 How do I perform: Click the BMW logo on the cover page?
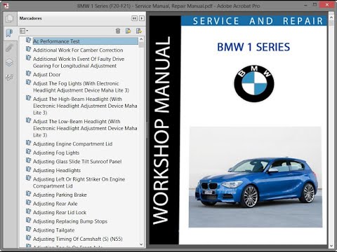pyautogui.click(x=254, y=83)
